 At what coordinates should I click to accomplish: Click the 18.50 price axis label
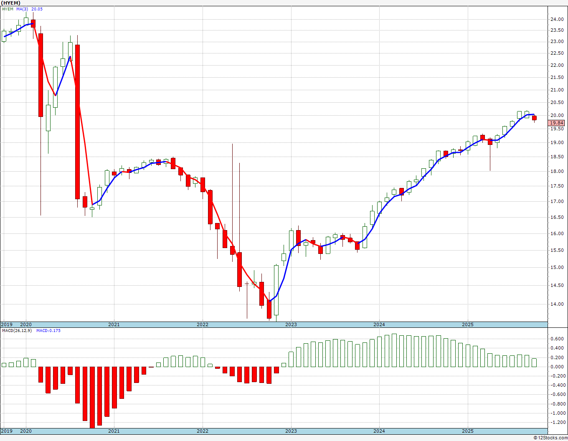coord(557,157)
